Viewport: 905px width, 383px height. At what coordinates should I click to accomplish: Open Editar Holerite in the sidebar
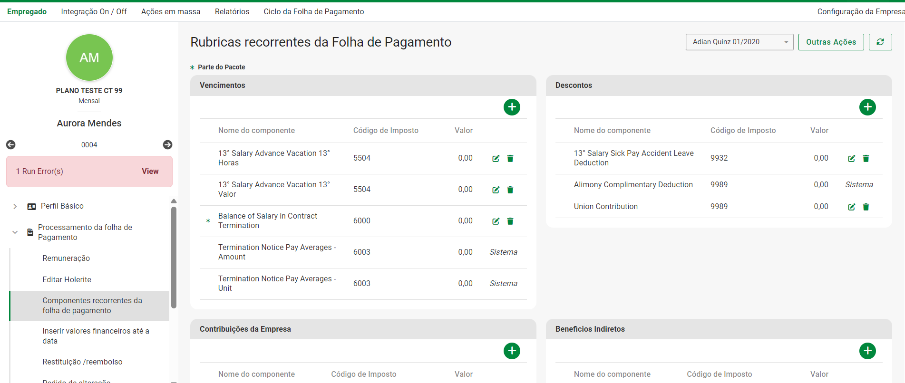[67, 279]
